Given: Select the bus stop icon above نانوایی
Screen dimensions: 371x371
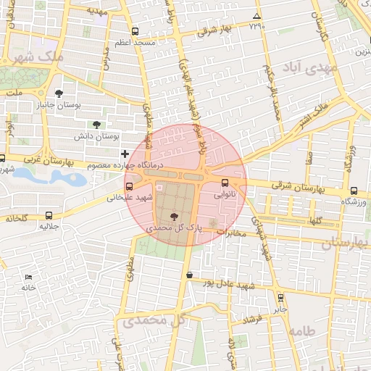Looking at the screenshot, I should click(225, 183).
